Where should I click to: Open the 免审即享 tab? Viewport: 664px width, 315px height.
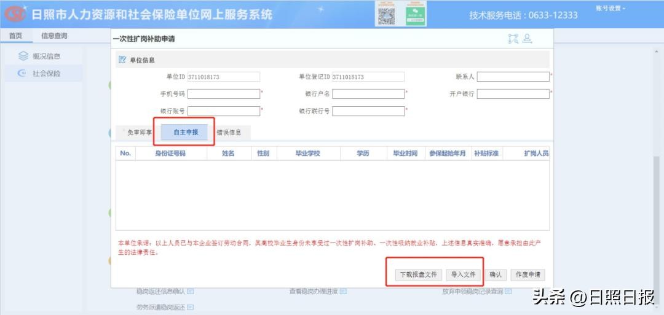[138, 132]
